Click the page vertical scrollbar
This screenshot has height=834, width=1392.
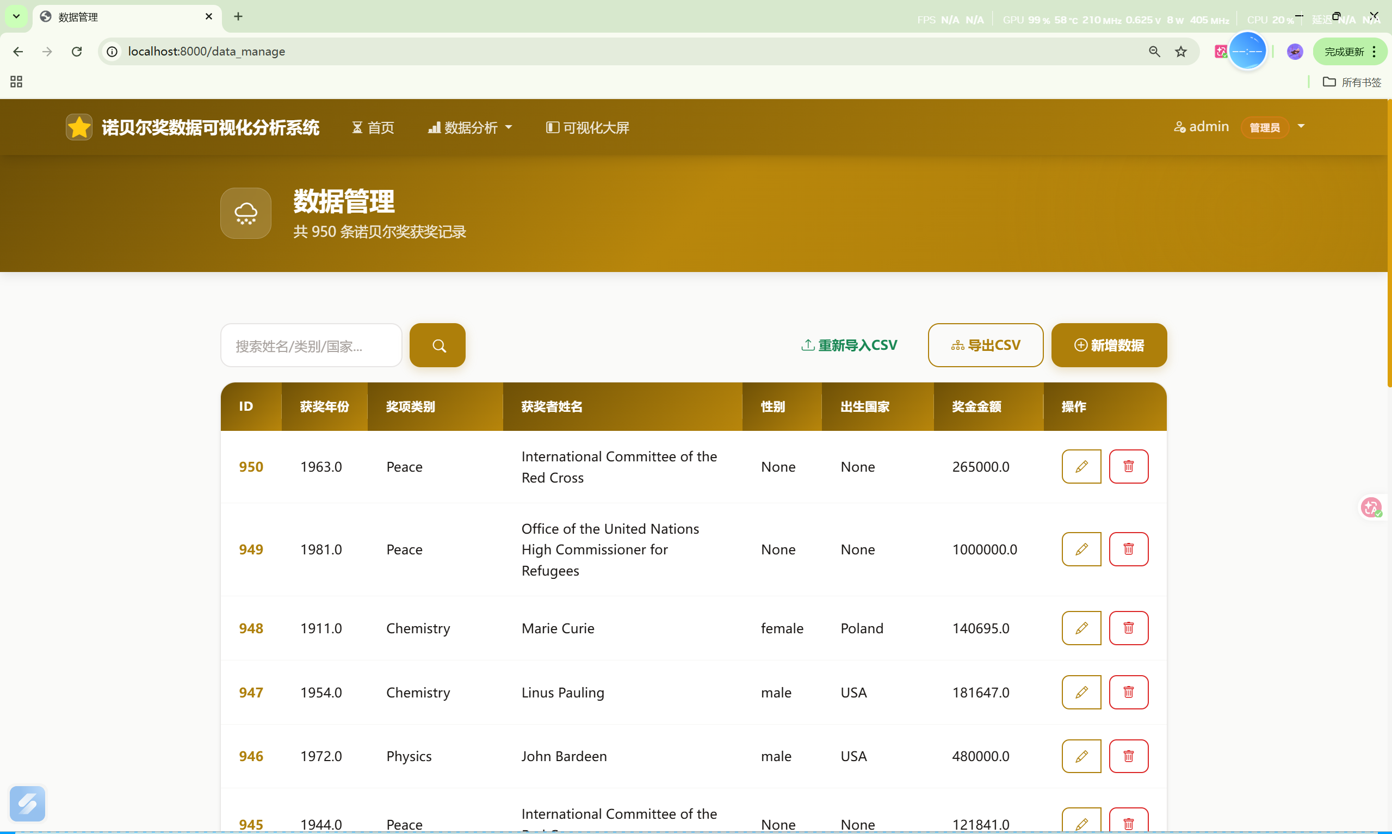click(x=1389, y=242)
